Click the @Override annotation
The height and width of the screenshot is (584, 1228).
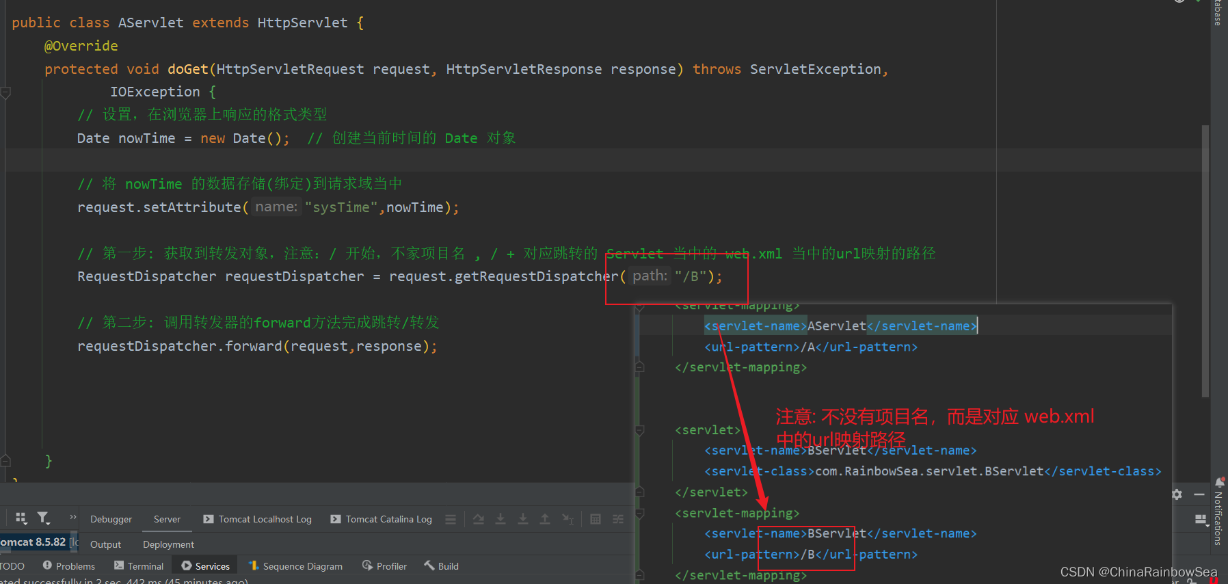pos(81,46)
